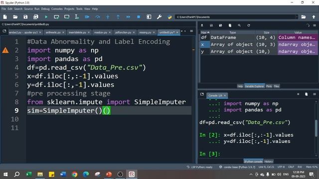Go to parent directory up-arrow icon

click(314, 17)
